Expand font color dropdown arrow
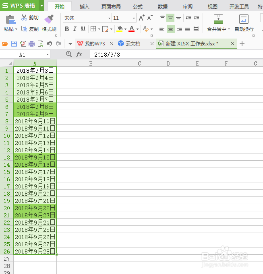 [138, 29]
